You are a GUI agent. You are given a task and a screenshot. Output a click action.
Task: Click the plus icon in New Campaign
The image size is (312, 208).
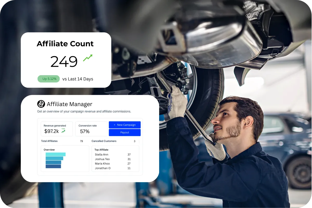pos(114,125)
